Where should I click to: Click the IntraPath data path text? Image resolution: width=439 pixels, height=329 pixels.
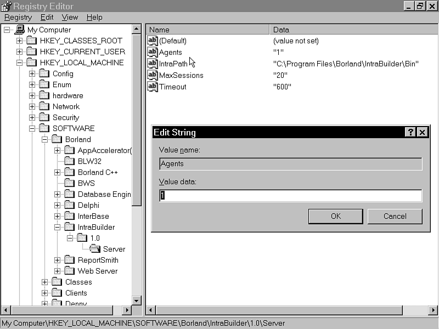tap(346, 64)
